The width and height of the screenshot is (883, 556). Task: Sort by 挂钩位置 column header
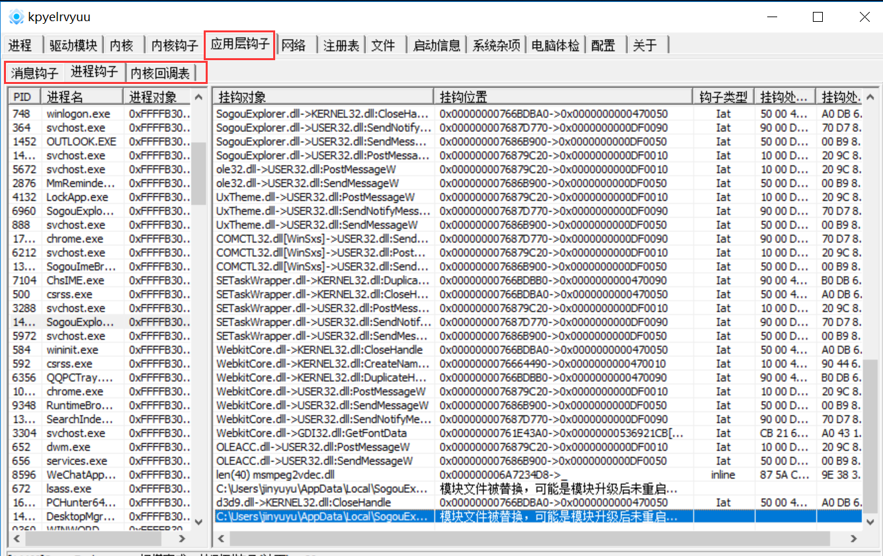coord(563,97)
